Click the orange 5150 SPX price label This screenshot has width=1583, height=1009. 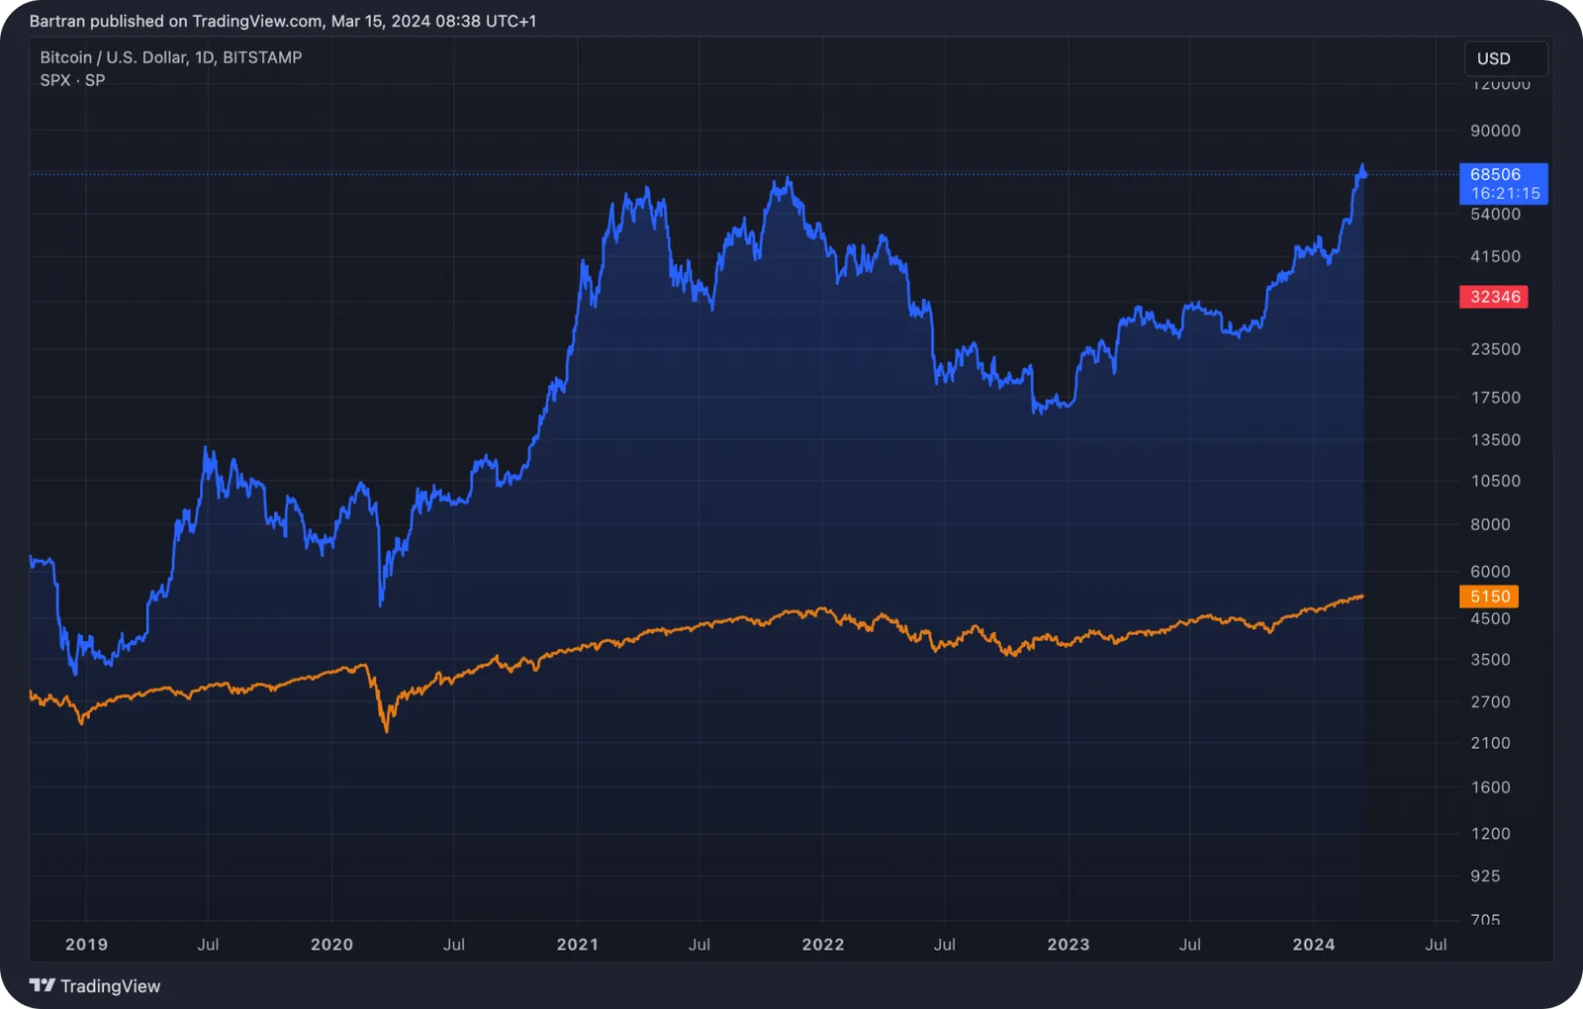click(1489, 596)
